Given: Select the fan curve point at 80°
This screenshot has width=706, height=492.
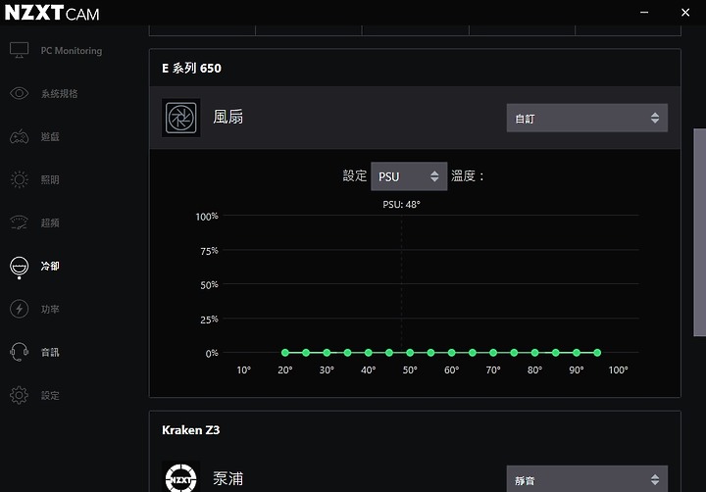Looking at the screenshot, I should pyautogui.click(x=535, y=353).
